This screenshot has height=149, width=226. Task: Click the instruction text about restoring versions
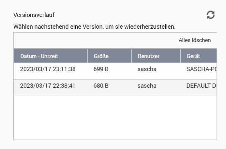[94, 26]
